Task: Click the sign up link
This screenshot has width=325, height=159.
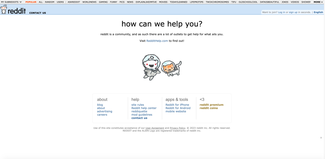Action: [x=293, y=12]
